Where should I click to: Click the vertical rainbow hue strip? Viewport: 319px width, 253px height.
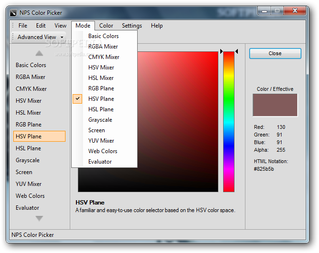click(229, 122)
